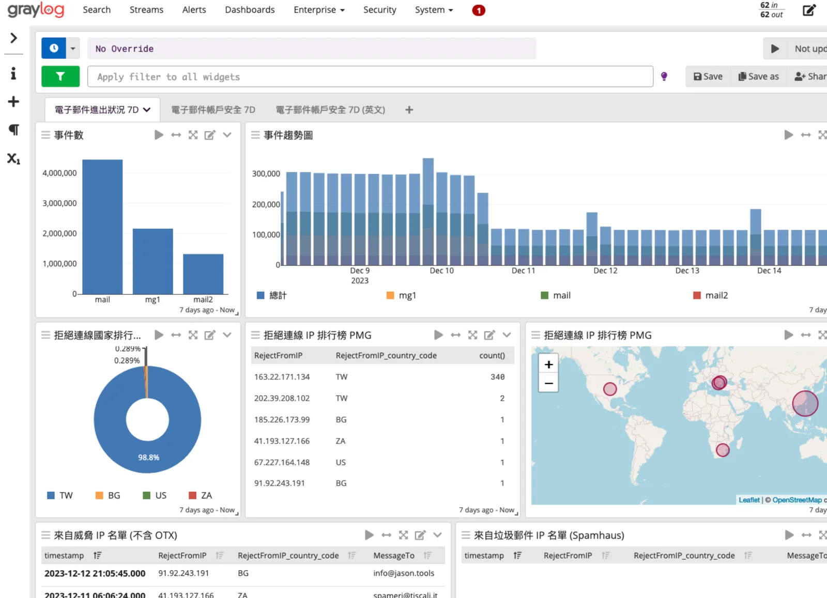Toggle mg1 series in trend chart legend
The image size is (827, 598).
pos(401,295)
